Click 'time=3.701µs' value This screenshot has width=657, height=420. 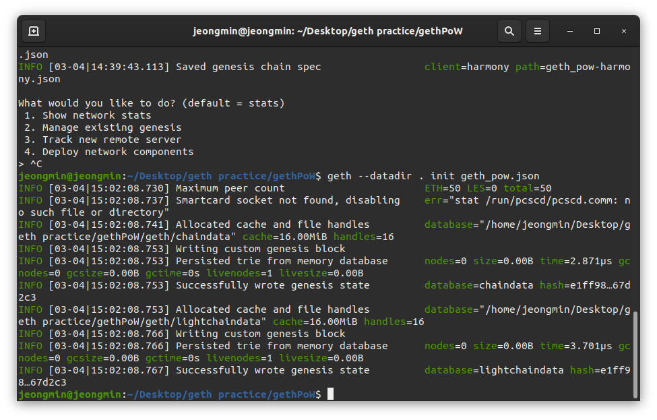576,347
